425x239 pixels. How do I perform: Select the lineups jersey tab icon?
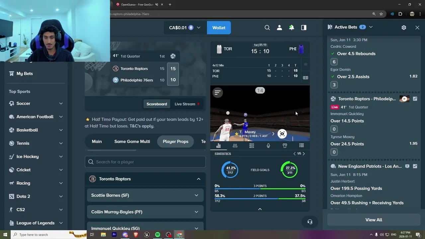[285, 145]
